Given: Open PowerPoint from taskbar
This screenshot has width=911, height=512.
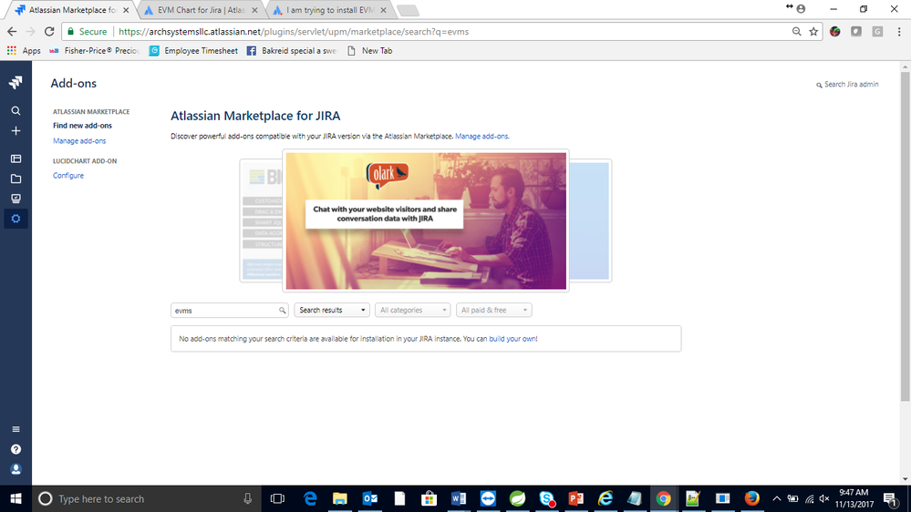Looking at the screenshot, I should (576, 498).
